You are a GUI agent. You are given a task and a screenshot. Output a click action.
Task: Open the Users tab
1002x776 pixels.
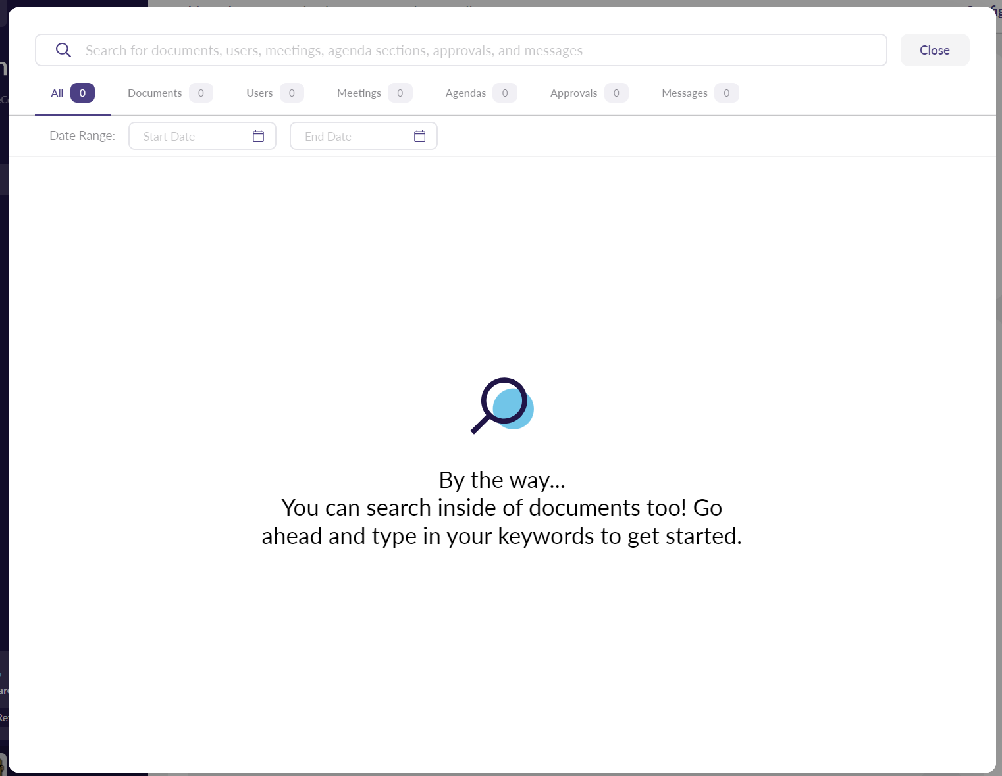point(259,93)
